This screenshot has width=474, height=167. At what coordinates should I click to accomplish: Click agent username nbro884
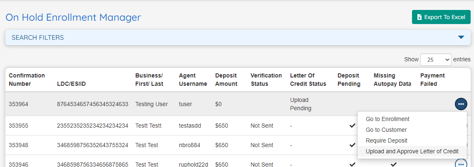[x=189, y=145]
